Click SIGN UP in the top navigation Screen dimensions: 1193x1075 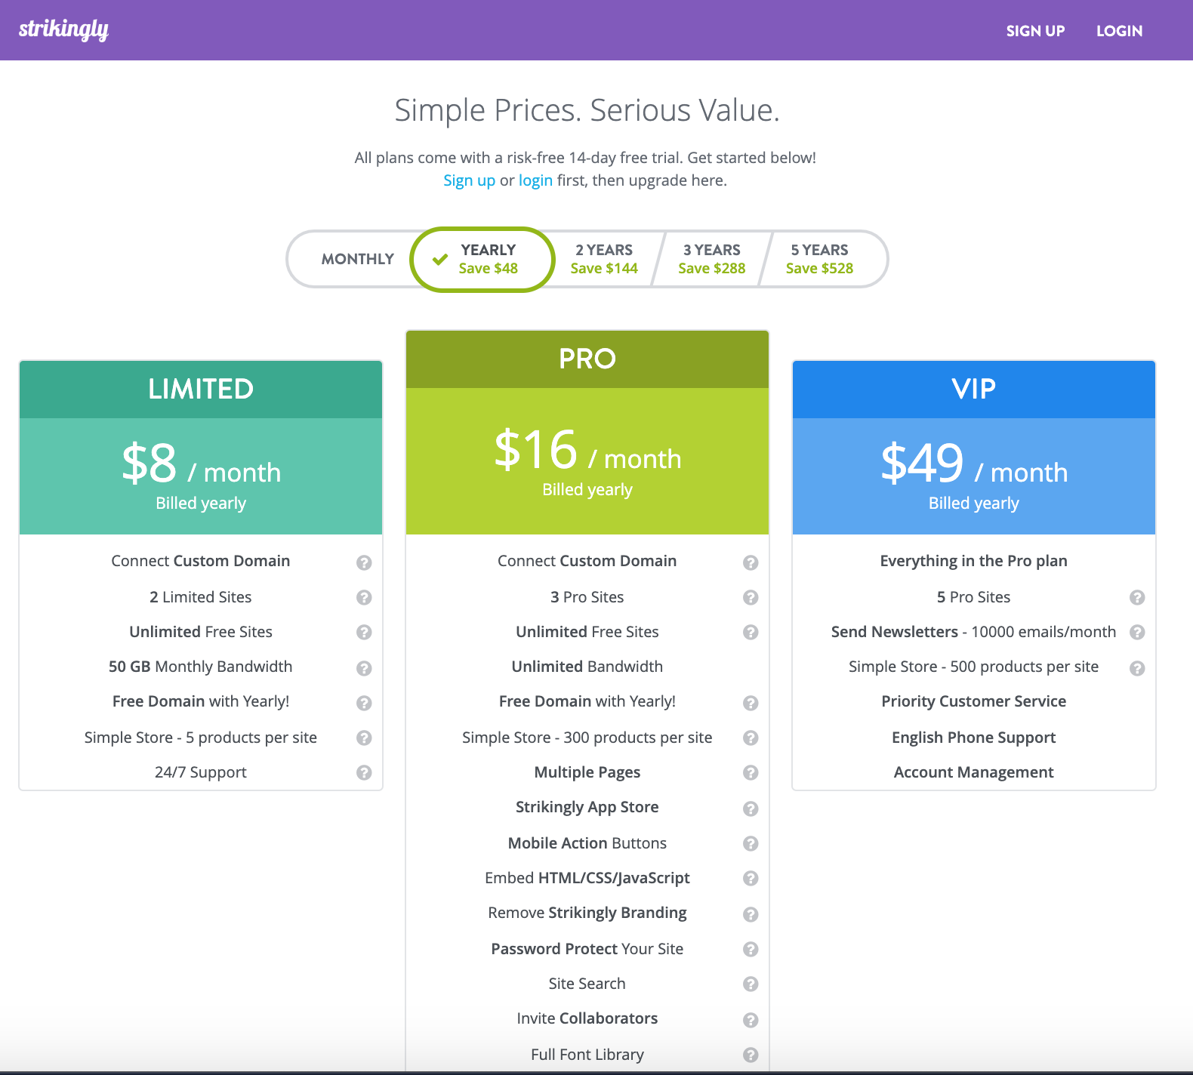tap(1035, 31)
